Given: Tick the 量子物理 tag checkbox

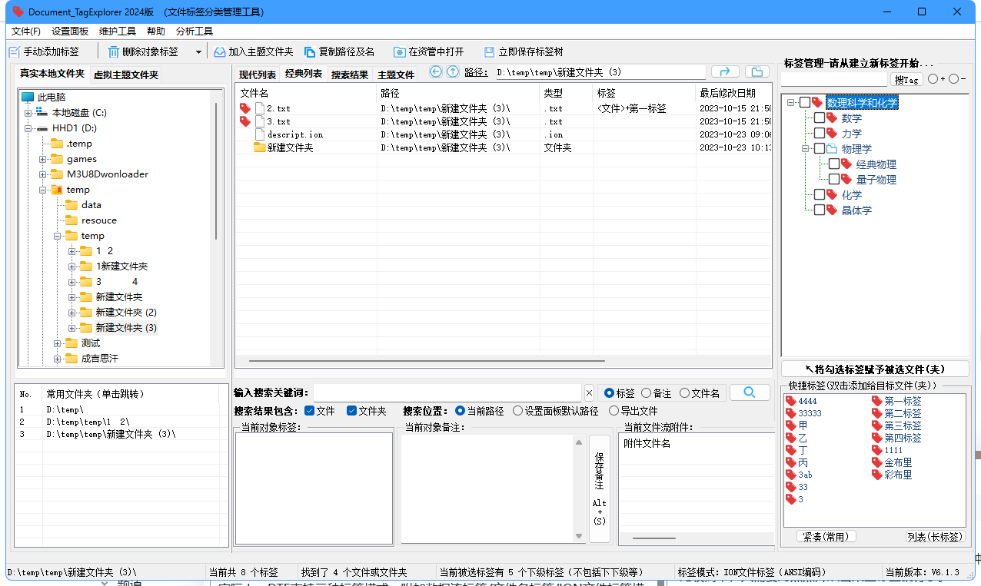Looking at the screenshot, I should point(834,179).
